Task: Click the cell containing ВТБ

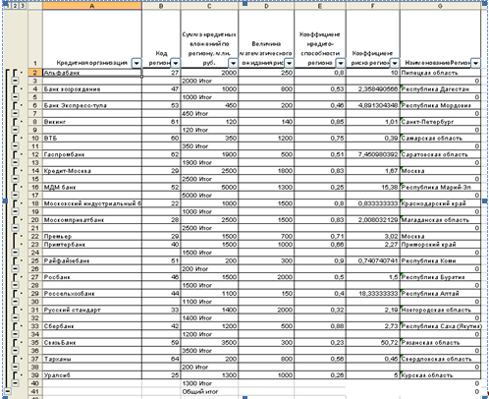Action: (92, 138)
